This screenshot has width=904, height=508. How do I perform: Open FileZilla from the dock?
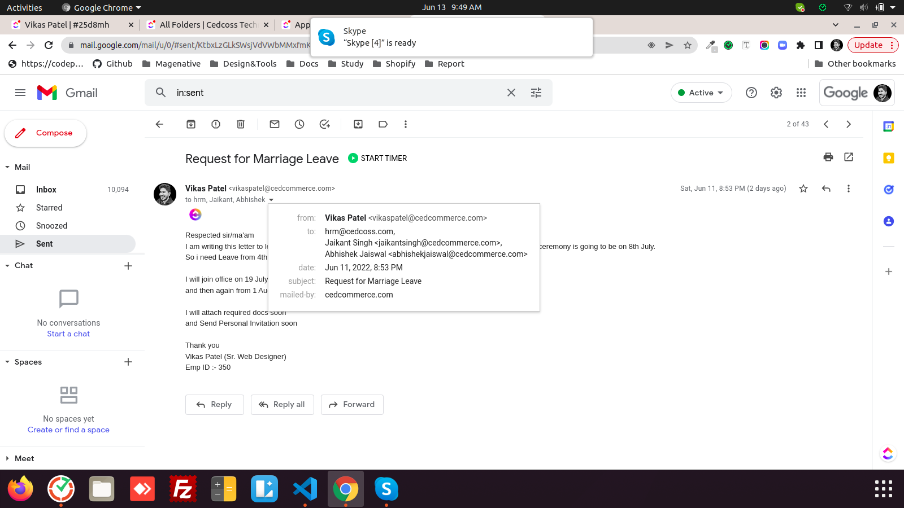tap(183, 489)
